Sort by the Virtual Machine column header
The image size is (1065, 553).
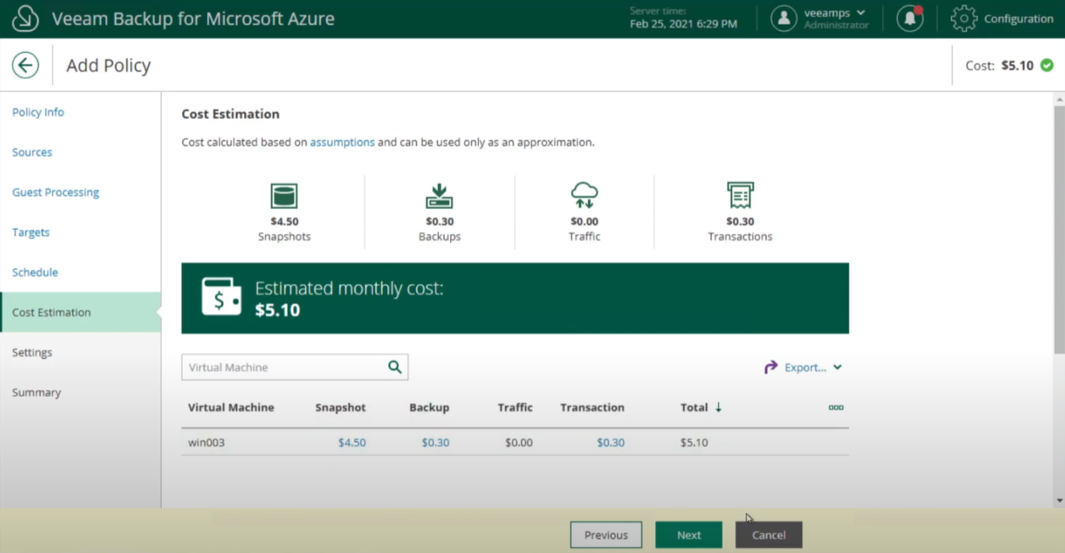[231, 407]
